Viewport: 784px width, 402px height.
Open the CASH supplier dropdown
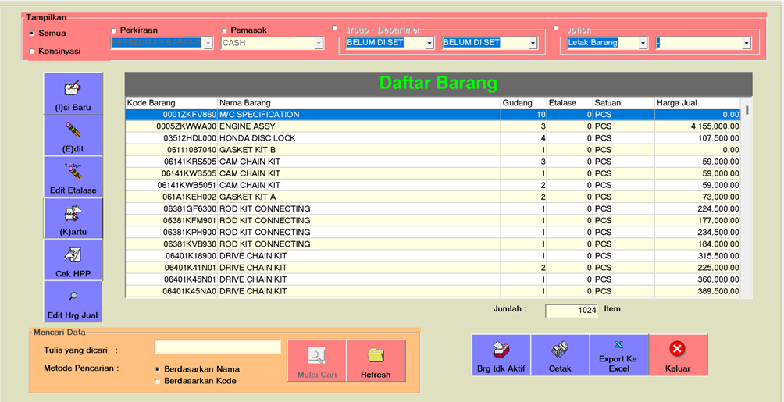tap(319, 44)
